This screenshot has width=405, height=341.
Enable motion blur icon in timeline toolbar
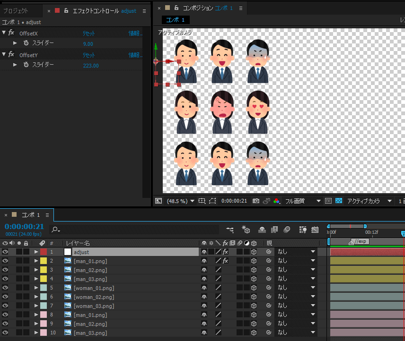[287, 230]
